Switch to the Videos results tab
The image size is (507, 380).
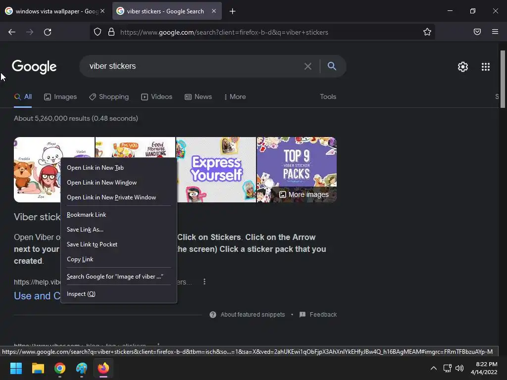coord(156,96)
